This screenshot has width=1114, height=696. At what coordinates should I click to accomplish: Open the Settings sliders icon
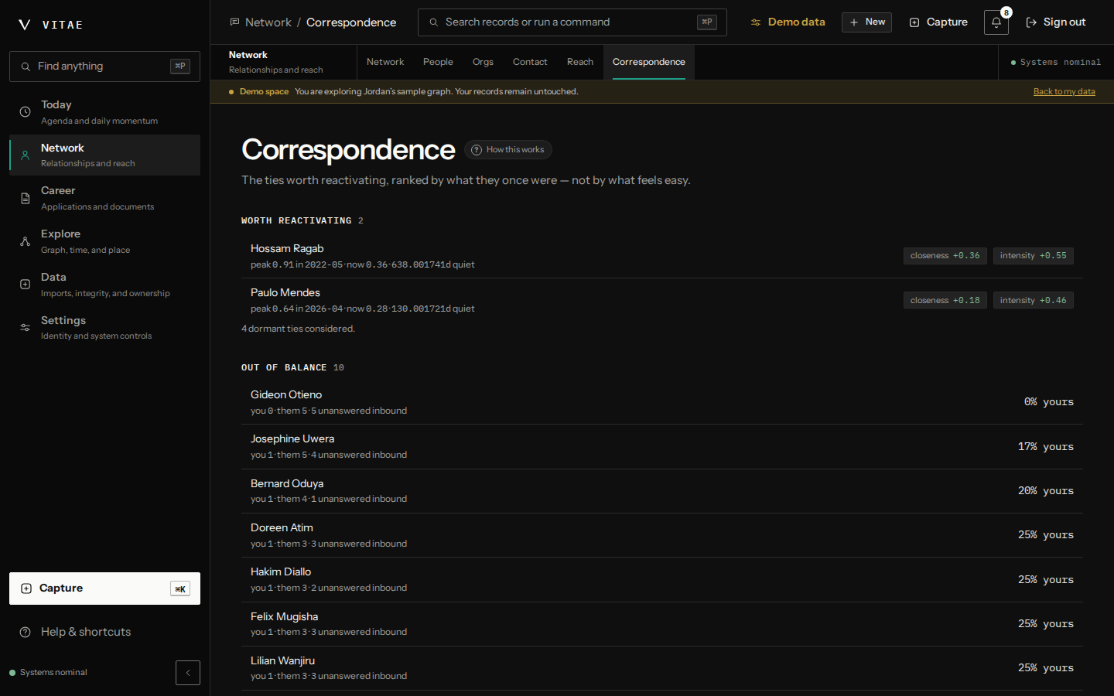tap(26, 328)
